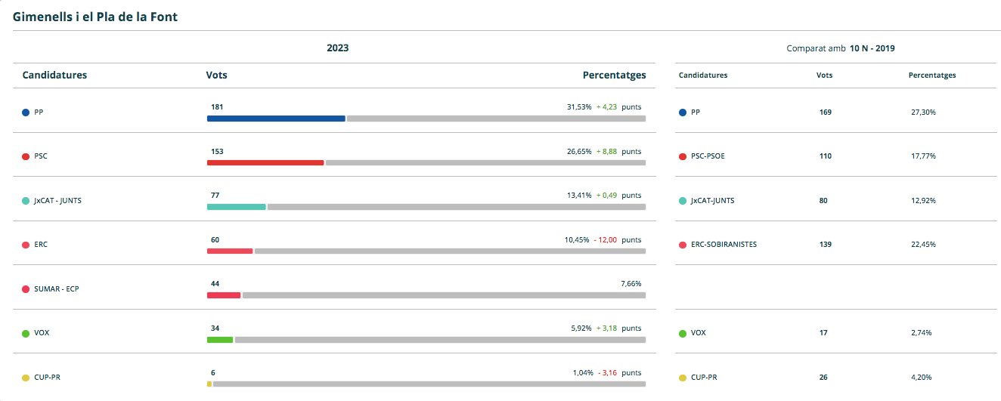Click the Gimenells i el Pla de la Font title

95,16
